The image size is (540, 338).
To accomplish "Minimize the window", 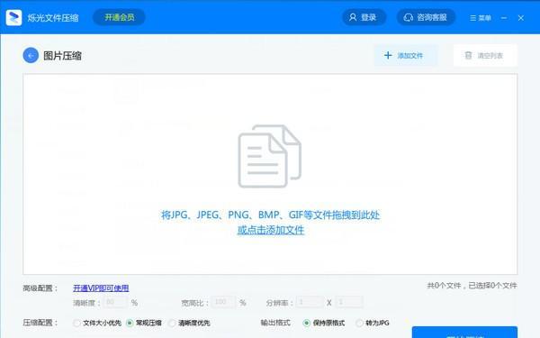I will (504, 18).
